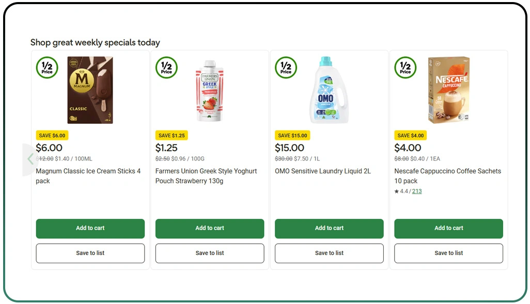
Task: Click the left carousel arrow to go back
Action: pos(30,159)
